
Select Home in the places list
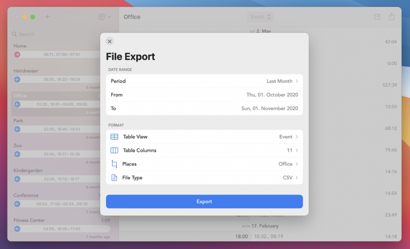coord(20,46)
